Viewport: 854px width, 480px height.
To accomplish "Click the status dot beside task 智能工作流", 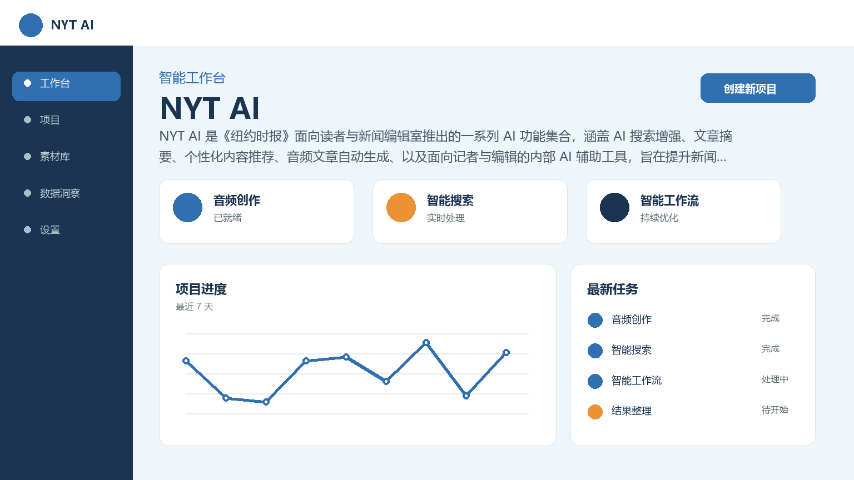I will 595,381.
